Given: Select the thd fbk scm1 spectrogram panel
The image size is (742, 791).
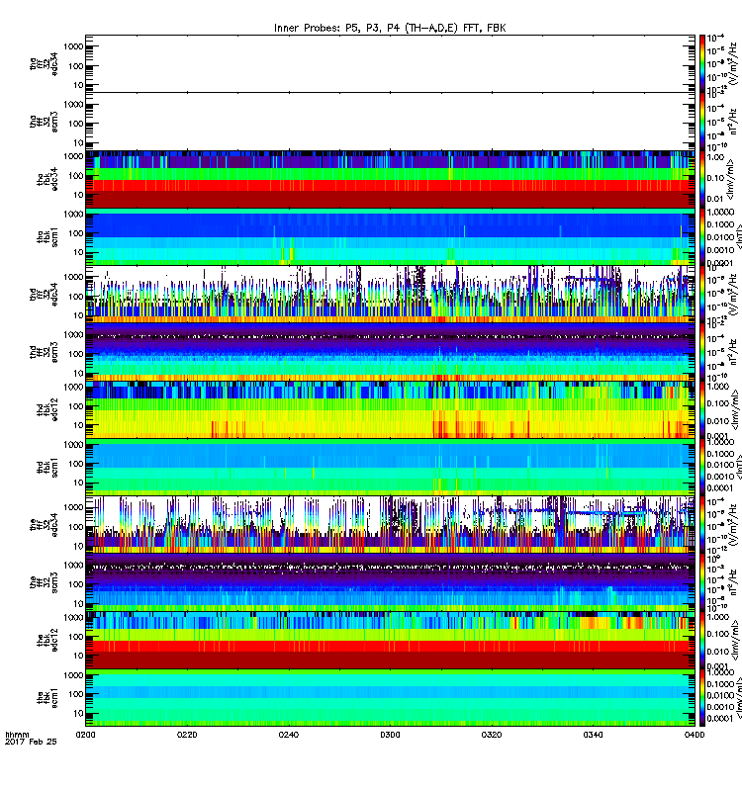Looking at the screenshot, I should click(x=390, y=467).
